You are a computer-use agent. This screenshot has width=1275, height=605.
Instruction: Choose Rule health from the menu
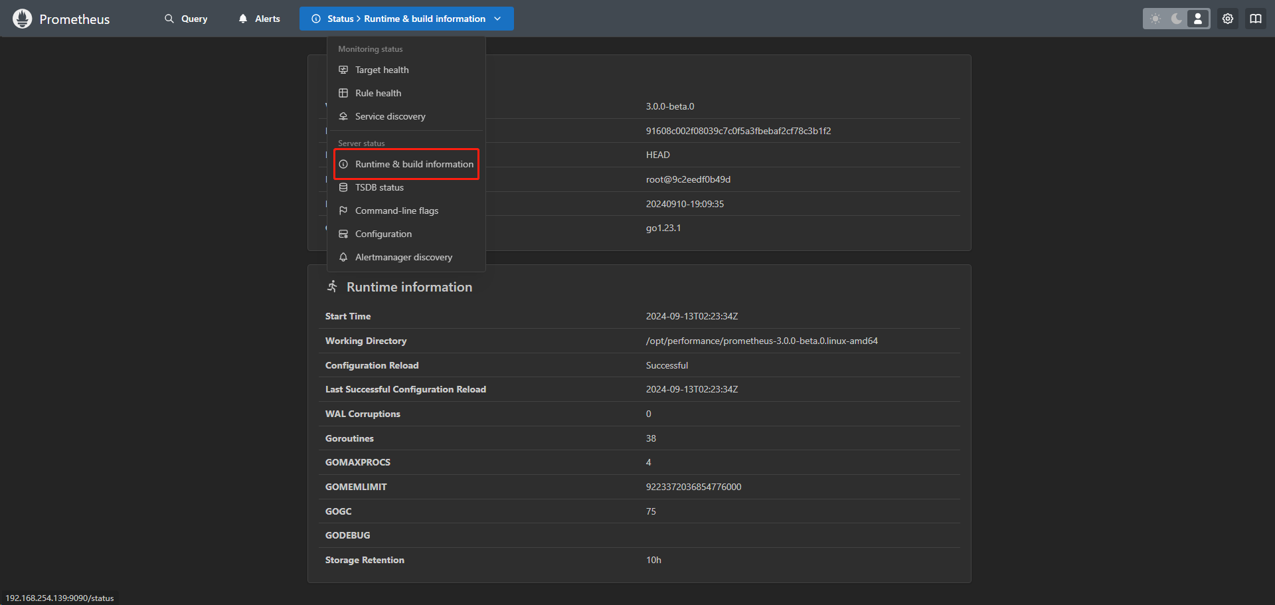(x=406, y=93)
